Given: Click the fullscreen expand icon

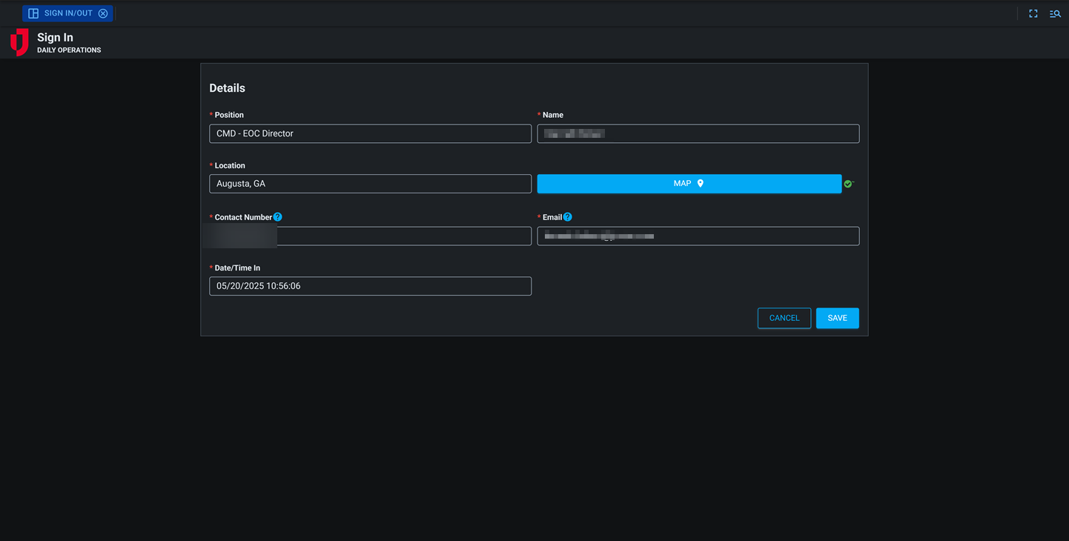Looking at the screenshot, I should coord(1033,13).
